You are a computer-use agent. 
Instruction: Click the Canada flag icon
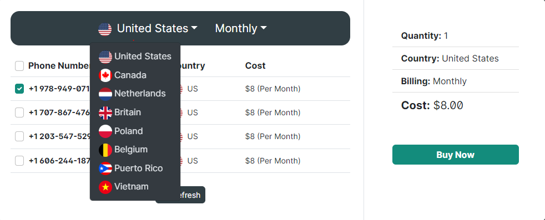click(105, 75)
